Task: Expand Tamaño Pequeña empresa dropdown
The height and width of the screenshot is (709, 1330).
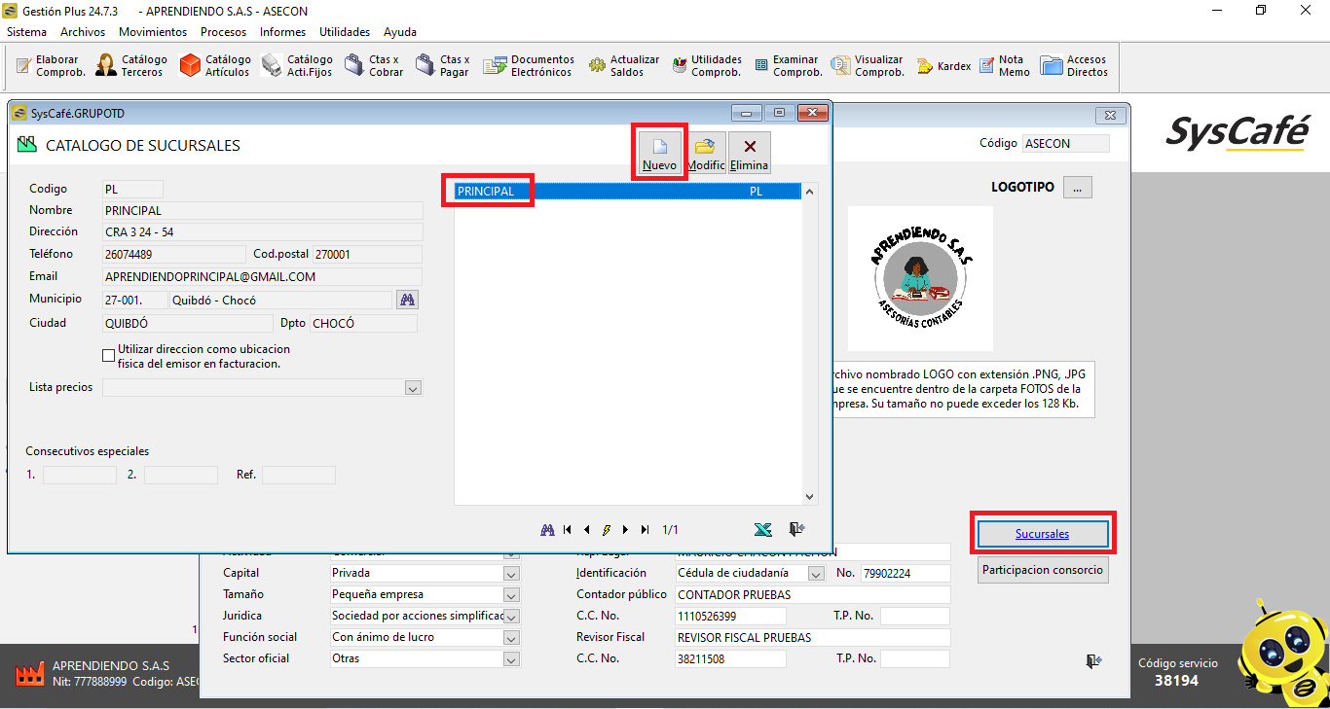Action: 510,594
